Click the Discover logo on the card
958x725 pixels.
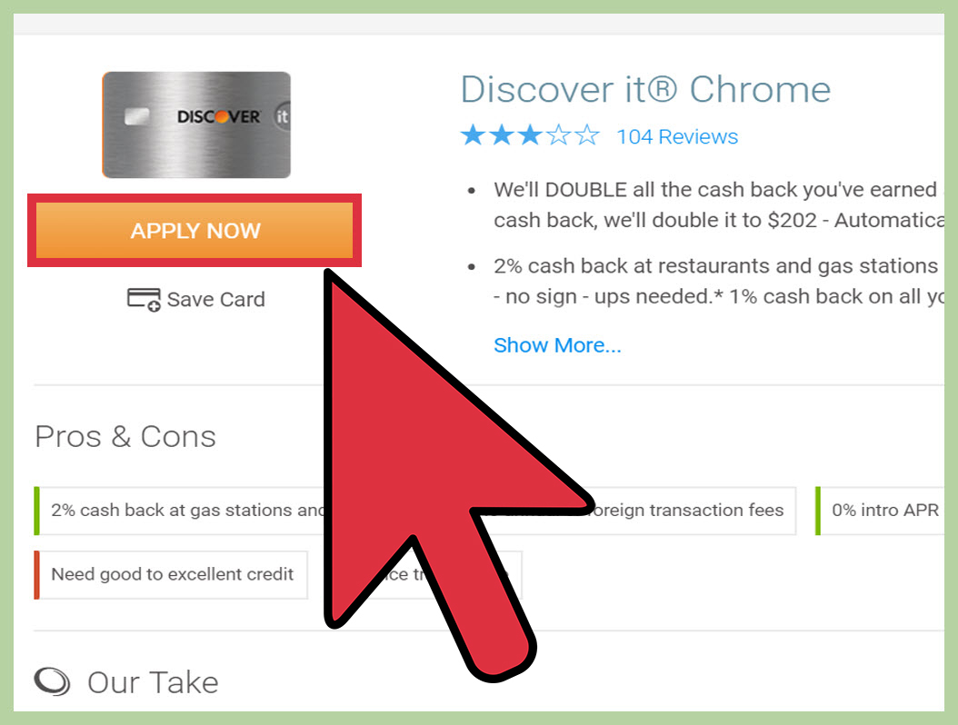coord(219,116)
